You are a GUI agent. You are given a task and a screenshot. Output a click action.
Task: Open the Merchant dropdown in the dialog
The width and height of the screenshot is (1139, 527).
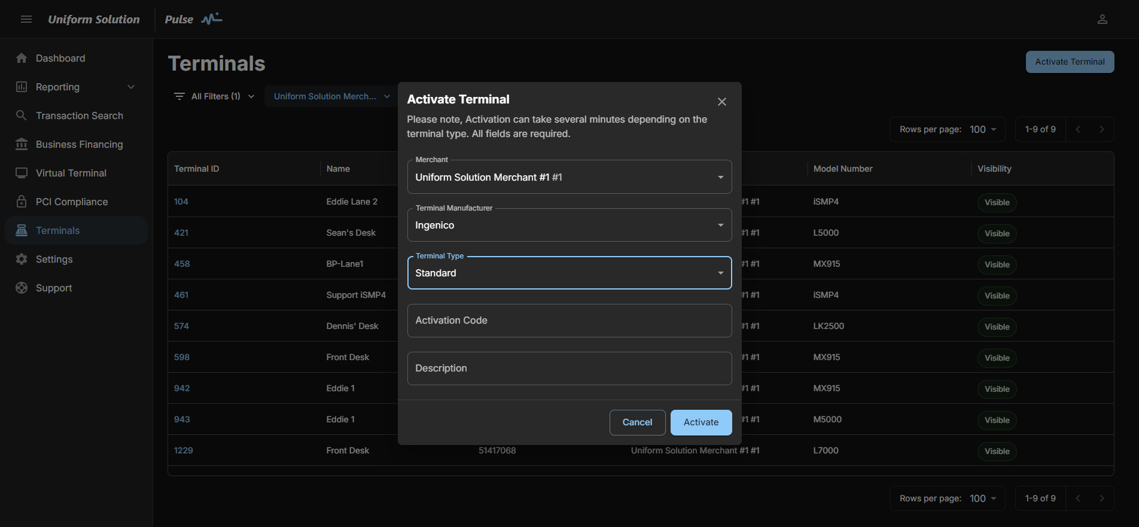click(x=569, y=177)
